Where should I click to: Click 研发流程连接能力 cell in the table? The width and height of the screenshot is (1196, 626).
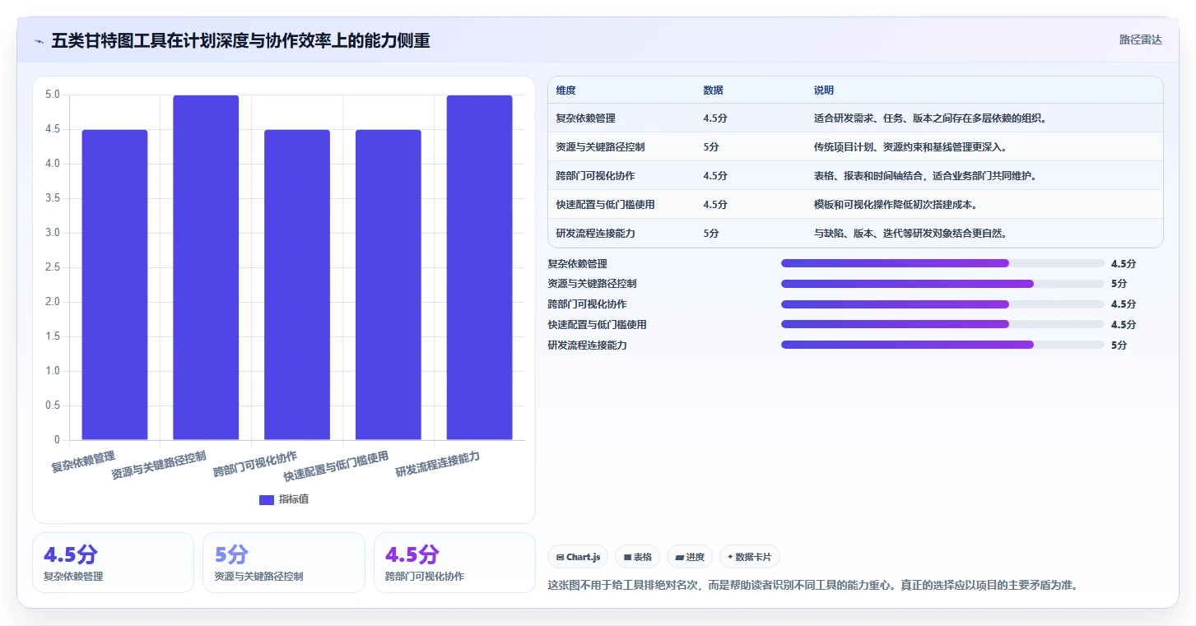595,234
